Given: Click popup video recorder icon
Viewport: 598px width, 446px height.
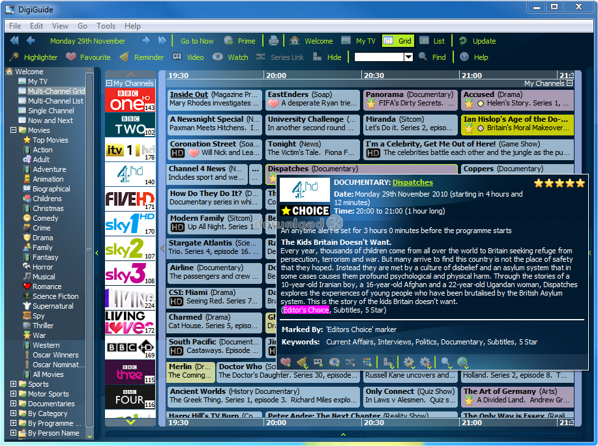Looking at the screenshot, I should pos(318,362).
